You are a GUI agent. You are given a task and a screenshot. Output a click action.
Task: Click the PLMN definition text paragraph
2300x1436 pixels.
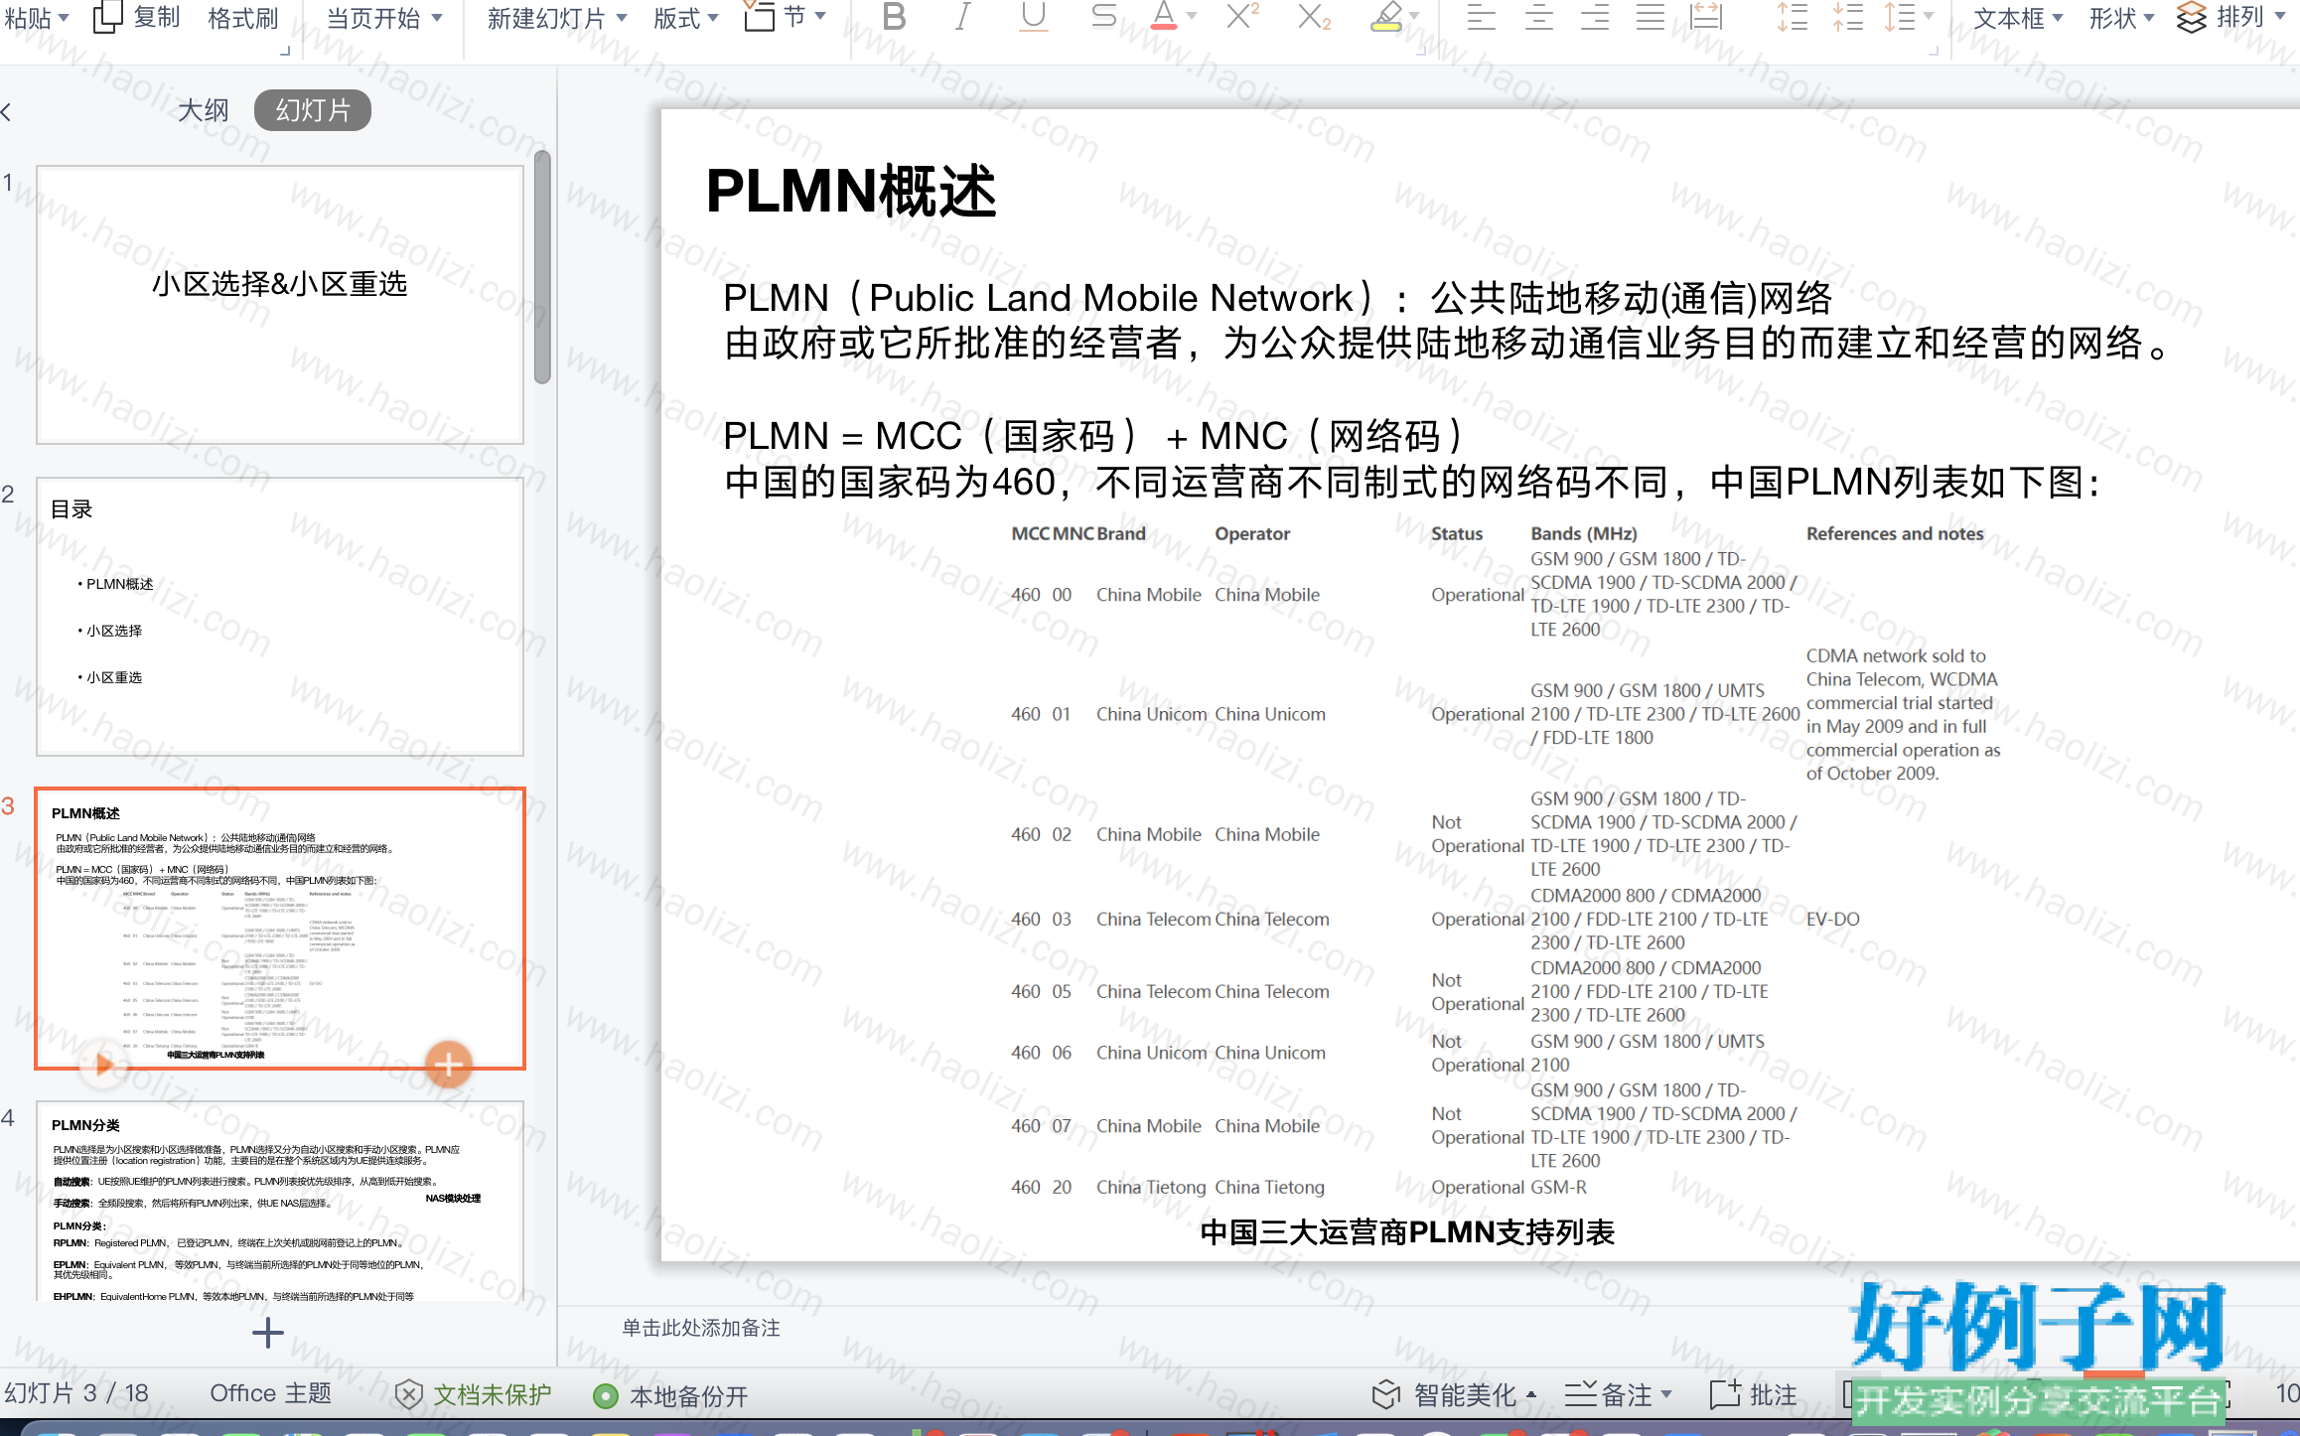pyautogui.click(x=1446, y=321)
